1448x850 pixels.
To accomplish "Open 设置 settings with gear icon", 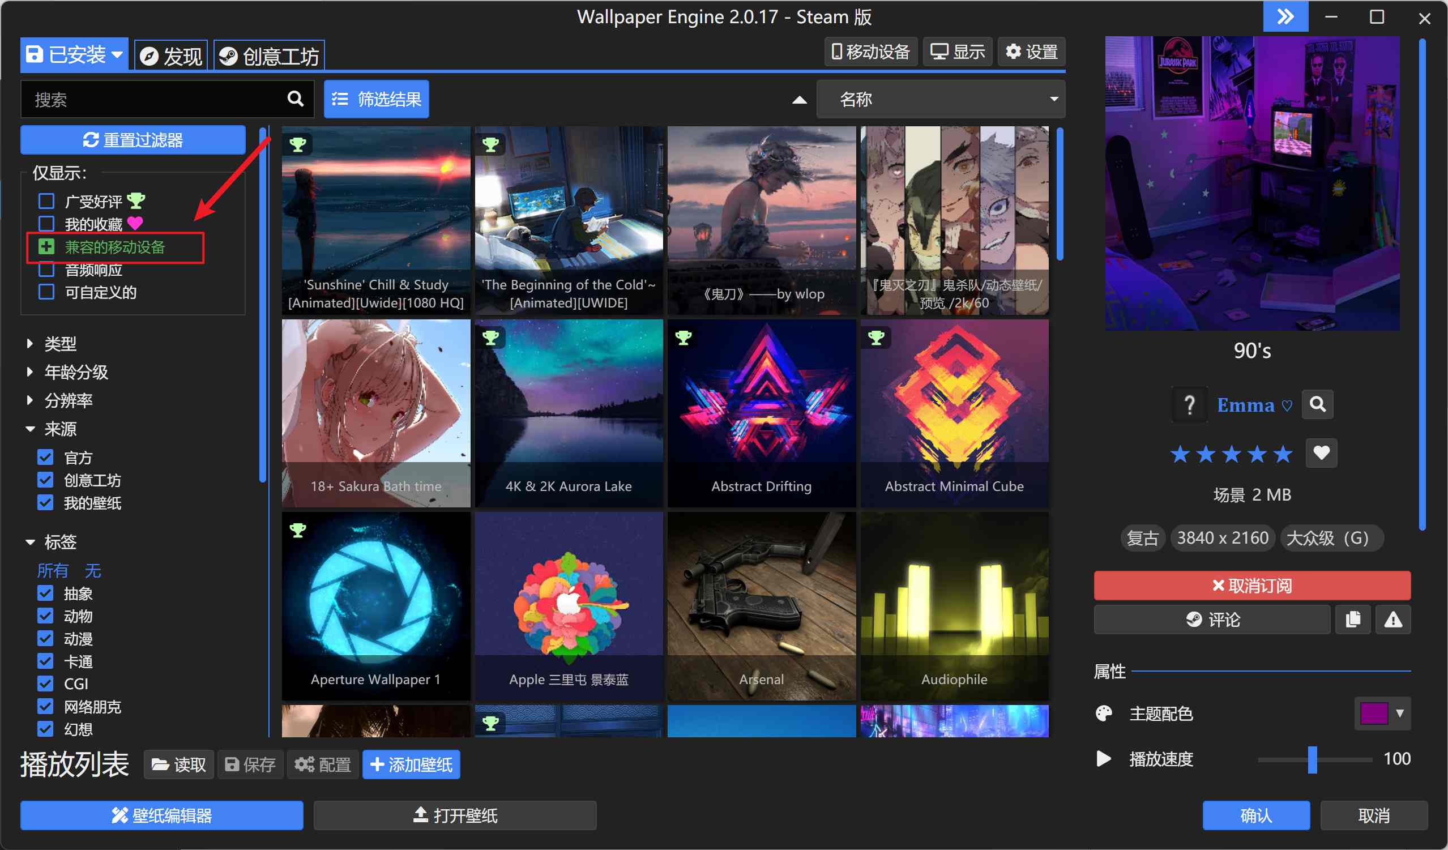I will (1031, 52).
